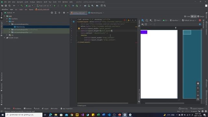Build project with the hammer icon
Viewport: 208px width, 117px height.
22,6
